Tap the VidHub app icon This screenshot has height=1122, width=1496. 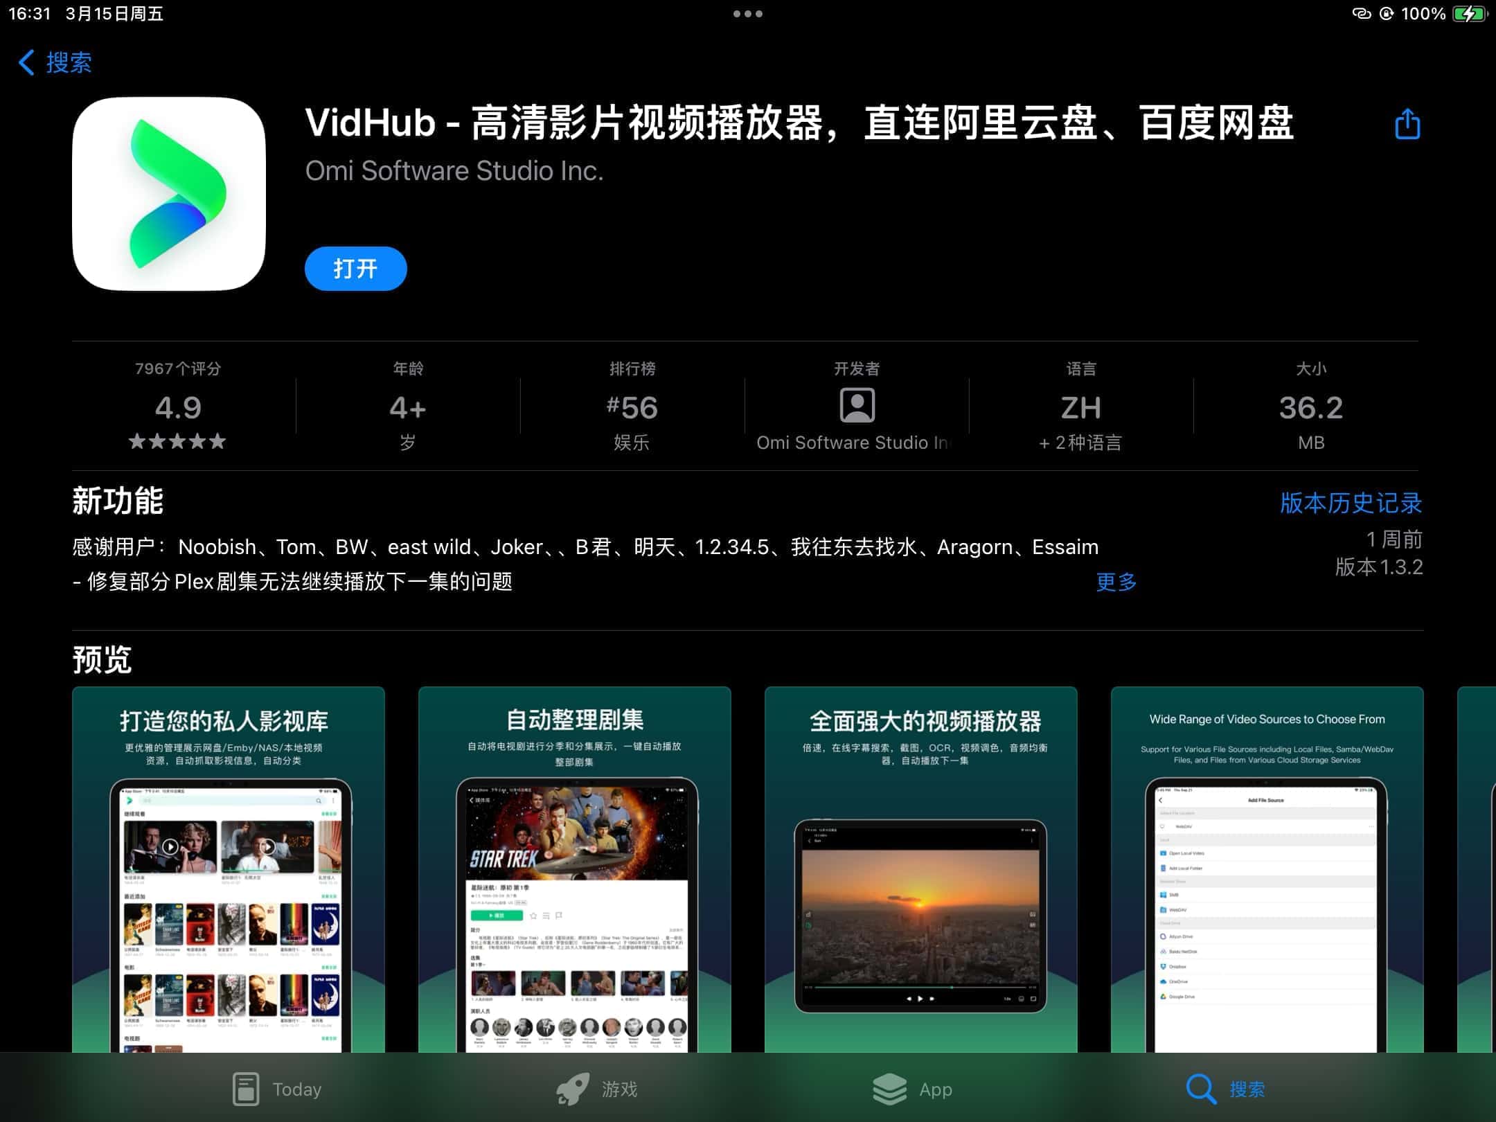169,194
